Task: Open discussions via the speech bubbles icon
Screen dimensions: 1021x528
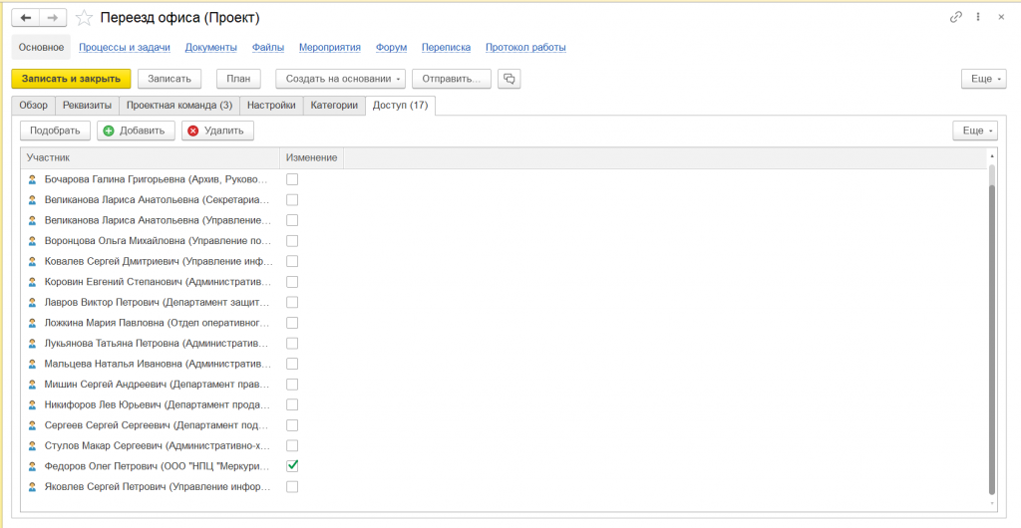Action: pos(510,79)
